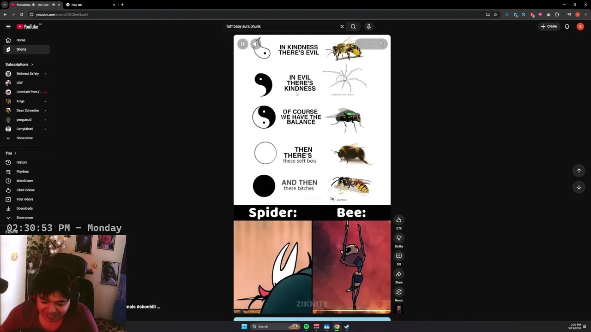Open the Short's sound thumbnail
This screenshot has width=591, height=332.
(399, 309)
